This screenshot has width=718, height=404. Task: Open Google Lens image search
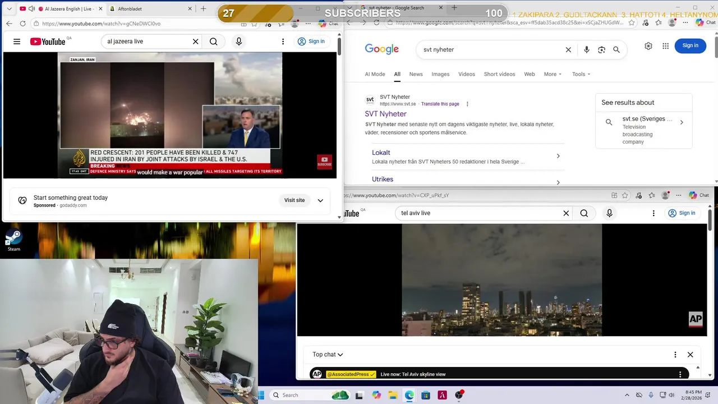click(x=601, y=49)
